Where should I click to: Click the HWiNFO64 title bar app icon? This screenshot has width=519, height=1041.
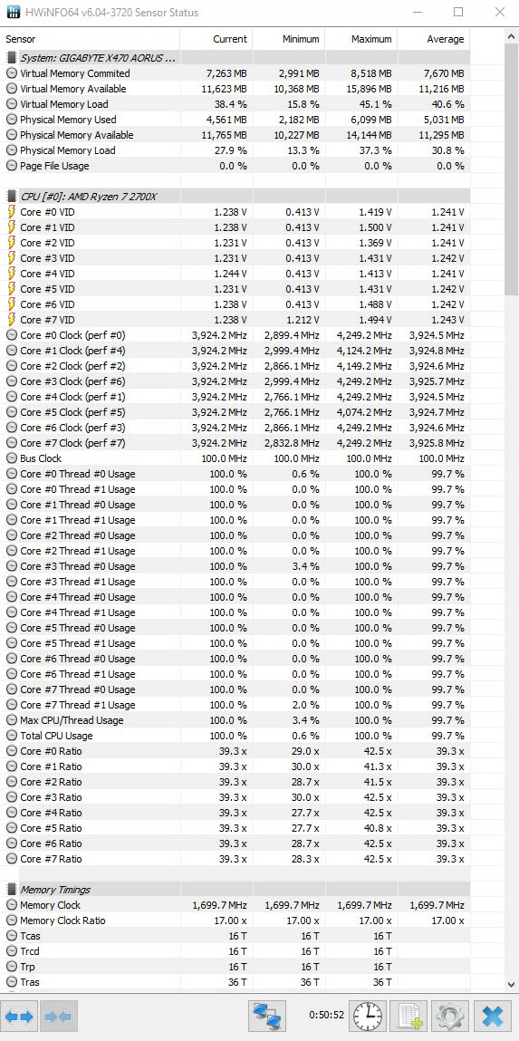[x=13, y=12]
